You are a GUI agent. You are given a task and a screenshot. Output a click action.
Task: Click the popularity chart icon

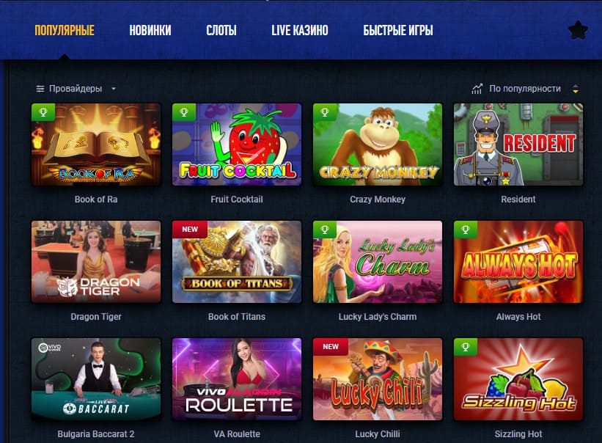pyautogui.click(x=477, y=89)
